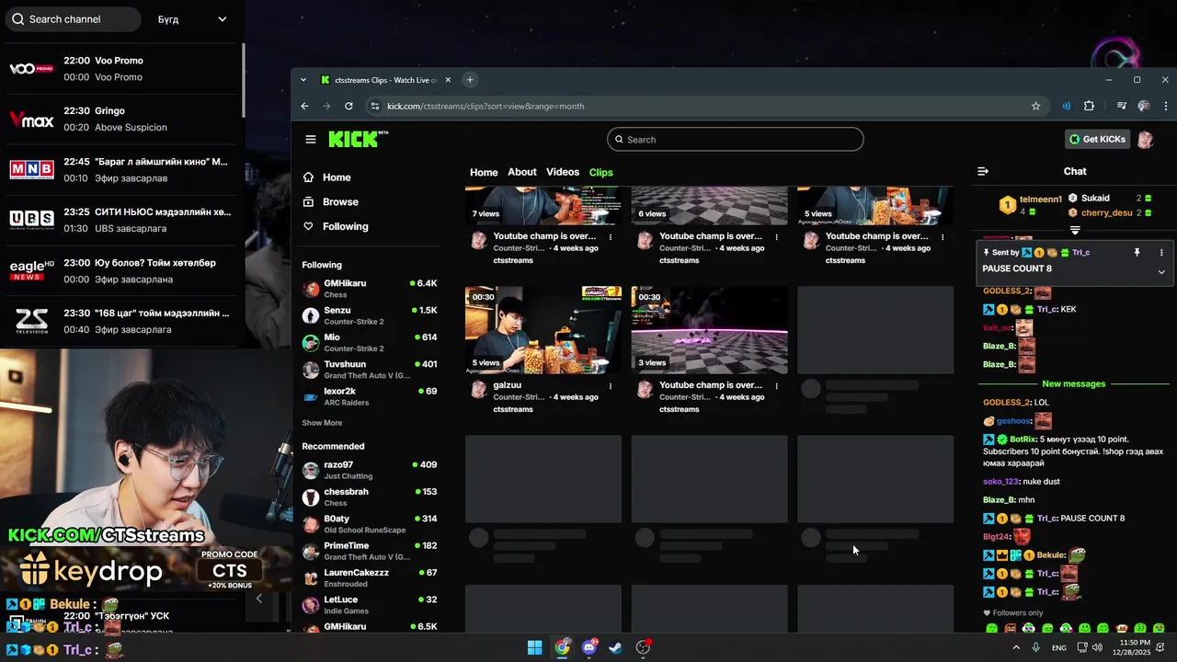The image size is (1177, 662).
Task: Switch to the Home channel tab
Action: pos(484,172)
